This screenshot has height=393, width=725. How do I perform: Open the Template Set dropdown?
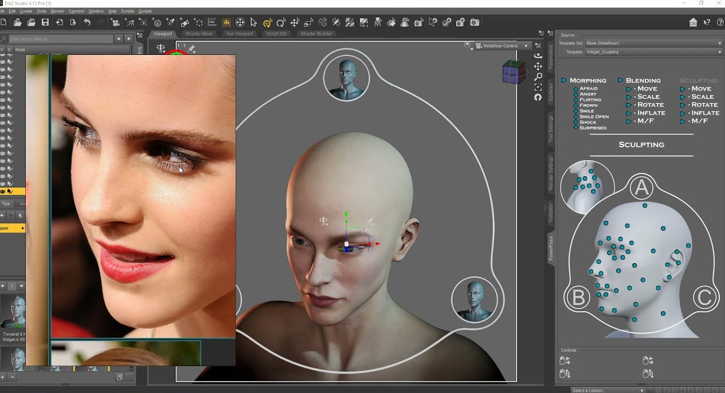652,43
